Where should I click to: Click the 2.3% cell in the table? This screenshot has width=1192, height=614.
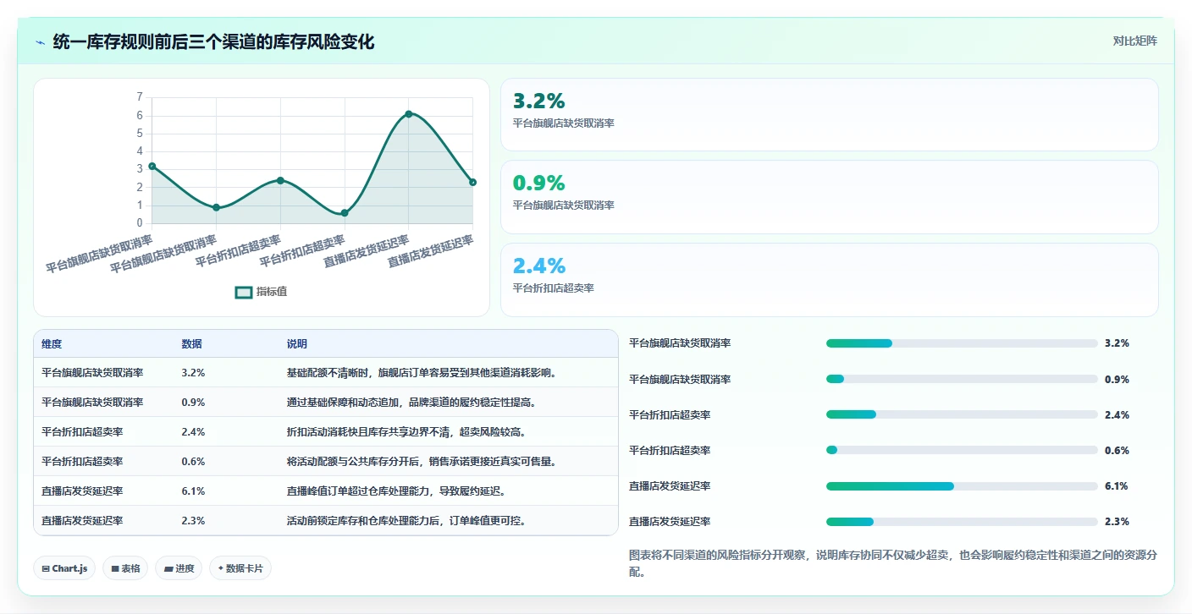click(193, 520)
